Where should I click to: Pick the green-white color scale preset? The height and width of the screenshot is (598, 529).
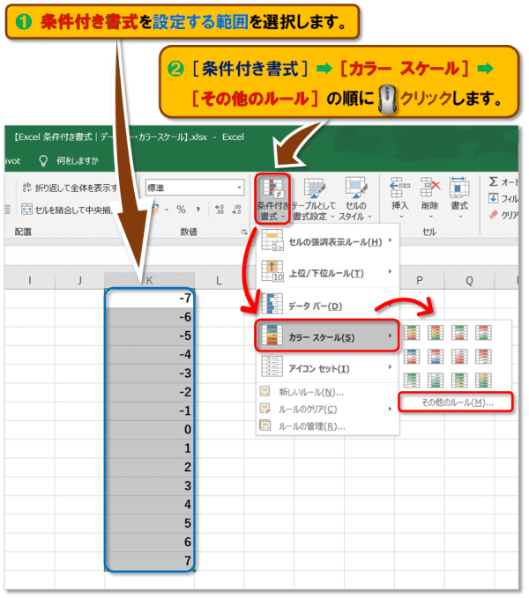pyautogui.click(x=412, y=380)
